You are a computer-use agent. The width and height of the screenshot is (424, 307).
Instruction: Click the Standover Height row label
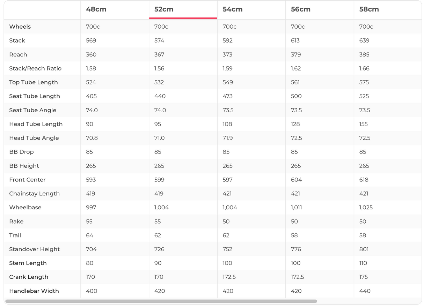(x=34, y=249)
